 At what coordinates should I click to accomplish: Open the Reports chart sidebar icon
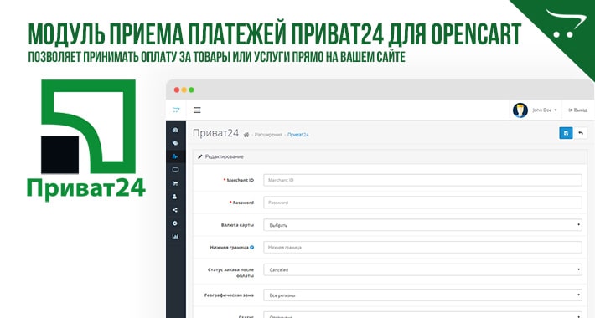point(175,237)
